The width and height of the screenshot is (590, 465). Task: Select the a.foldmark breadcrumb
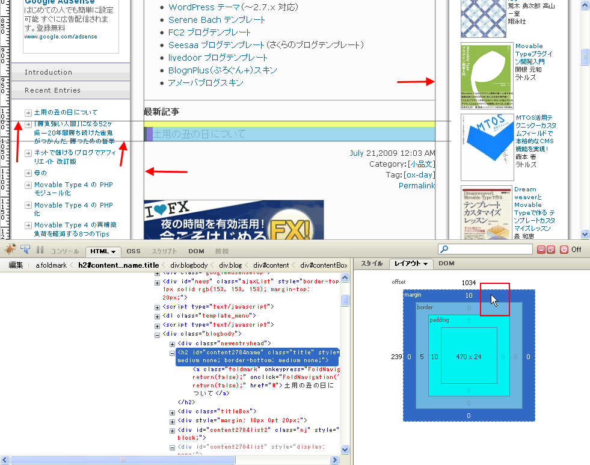(x=51, y=265)
